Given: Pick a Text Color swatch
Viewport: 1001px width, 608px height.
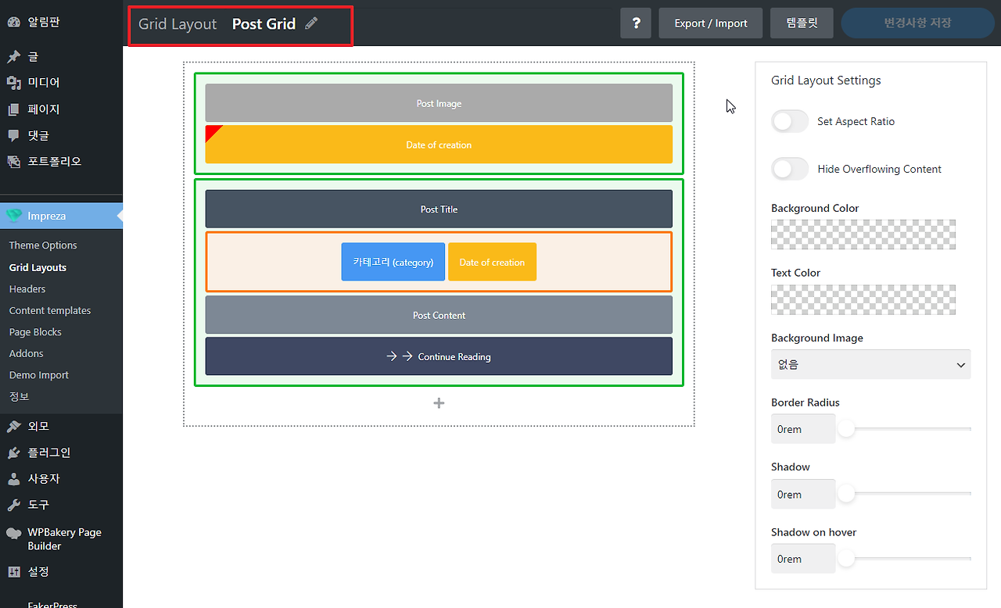Looking at the screenshot, I should point(863,299).
